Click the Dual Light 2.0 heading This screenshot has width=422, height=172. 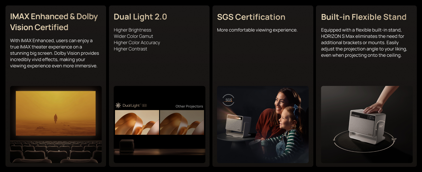(x=140, y=17)
